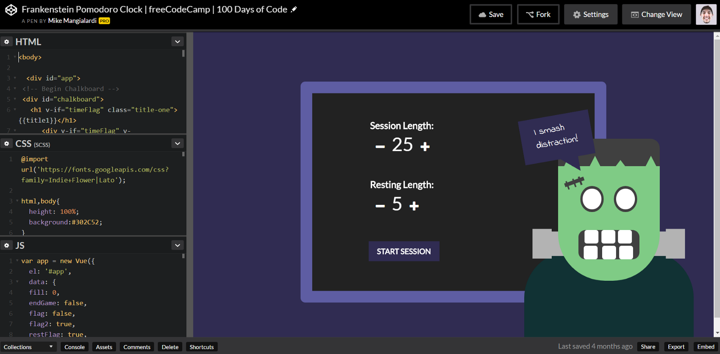
Task: Click the resting value "5"
Action: pos(397,204)
